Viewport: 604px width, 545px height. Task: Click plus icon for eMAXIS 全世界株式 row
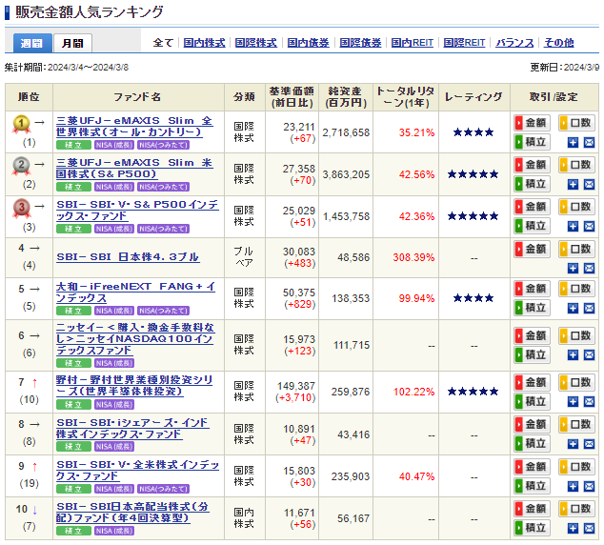click(x=573, y=143)
